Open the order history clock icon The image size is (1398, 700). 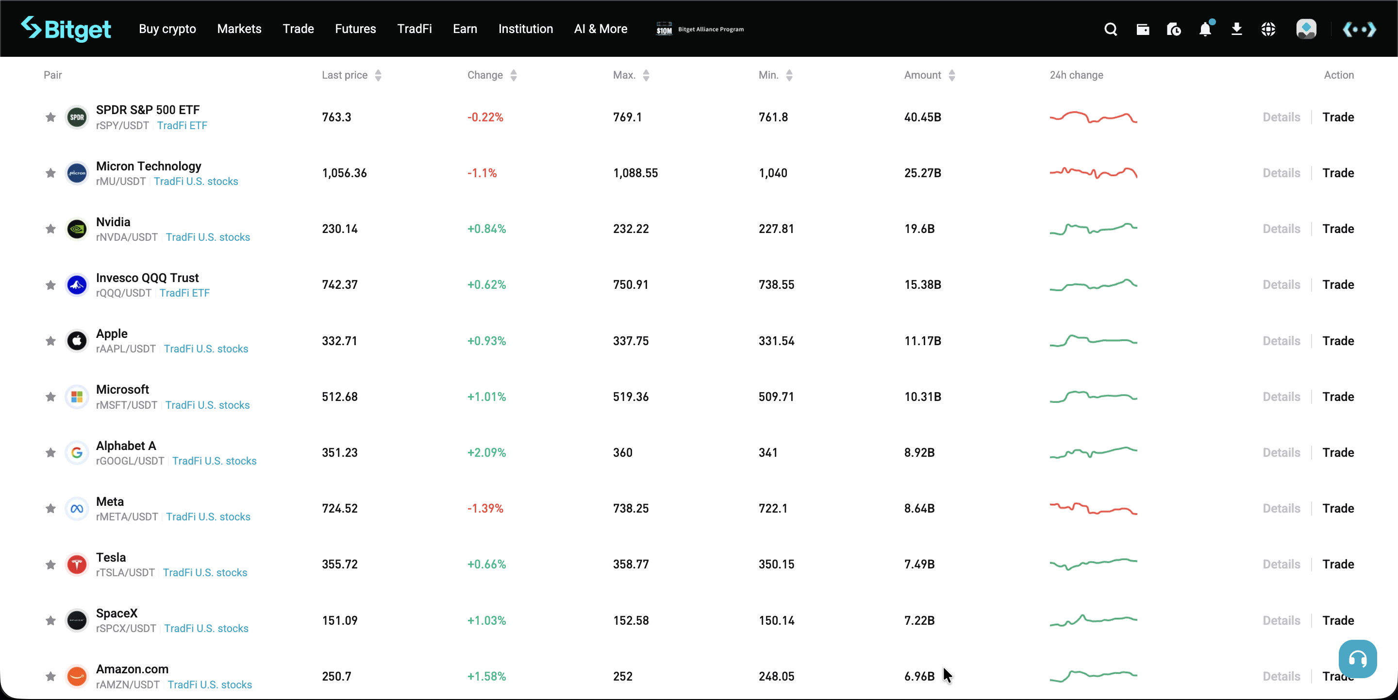tap(1174, 29)
